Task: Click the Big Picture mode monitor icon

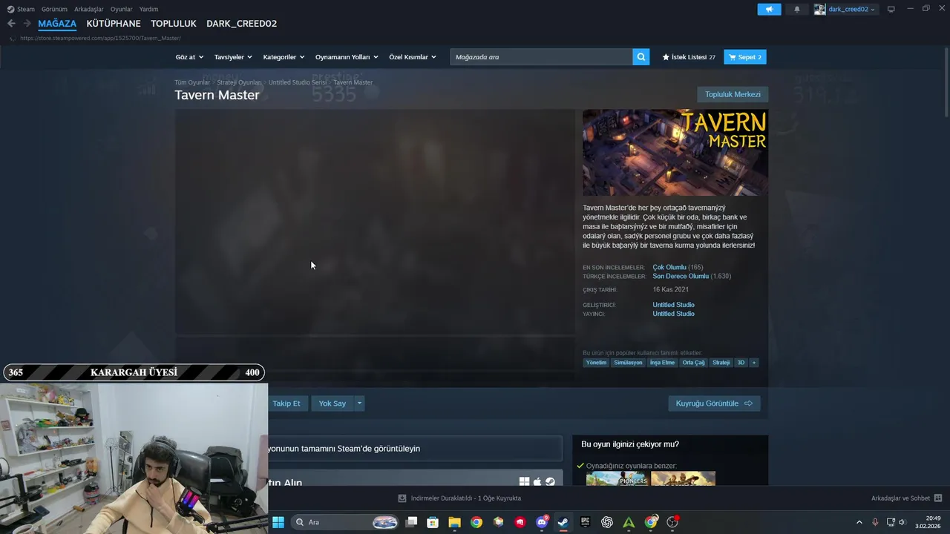Action: [x=891, y=9]
